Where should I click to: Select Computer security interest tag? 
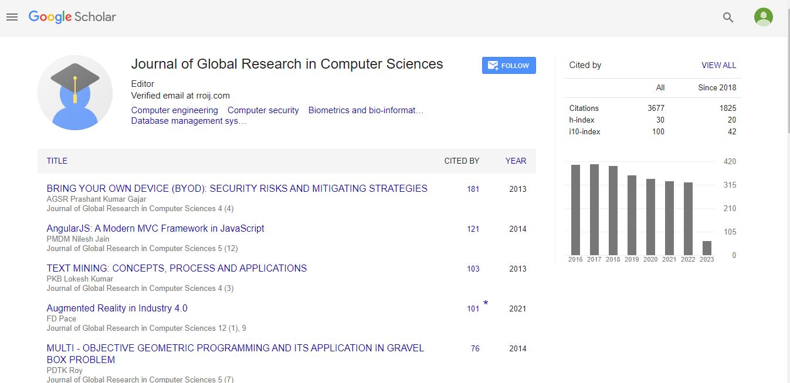[x=263, y=110]
